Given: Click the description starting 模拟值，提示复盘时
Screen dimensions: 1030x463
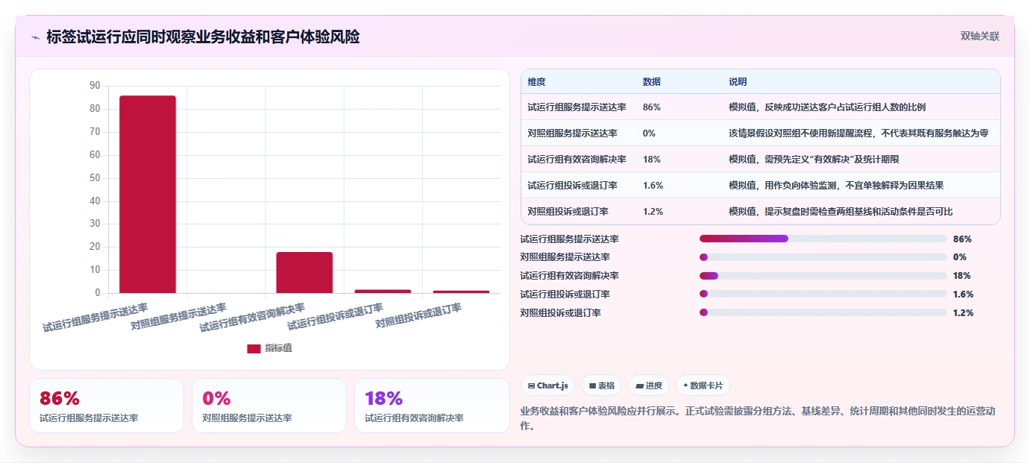Looking at the screenshot, I should point(841,211).
